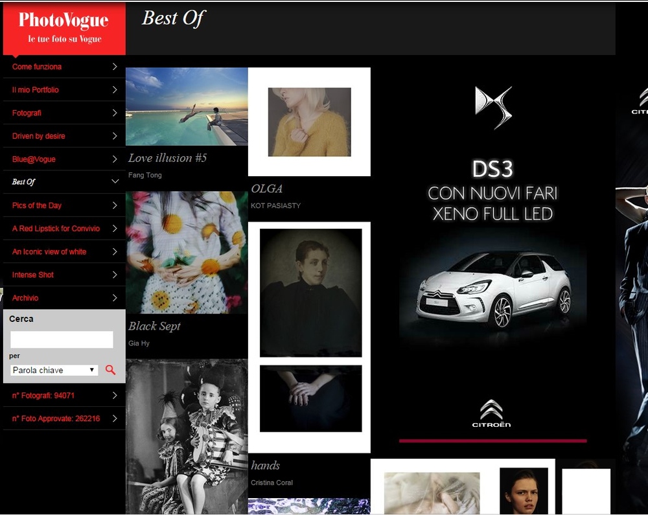The width and height of the screenshot is (648, 515).
Task: Open Il mio Portfolio menu item
Action: [x=36, y=89]
